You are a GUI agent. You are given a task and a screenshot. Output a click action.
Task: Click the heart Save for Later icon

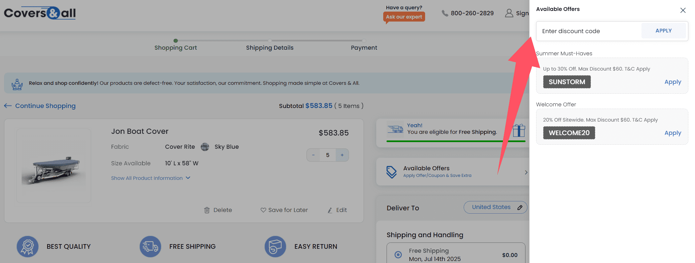(x=263, y=210)
